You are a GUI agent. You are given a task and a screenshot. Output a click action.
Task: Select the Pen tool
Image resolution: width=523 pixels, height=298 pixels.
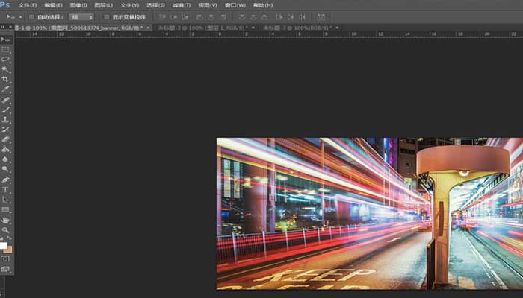pyautogui.click(x=5, y=180)
